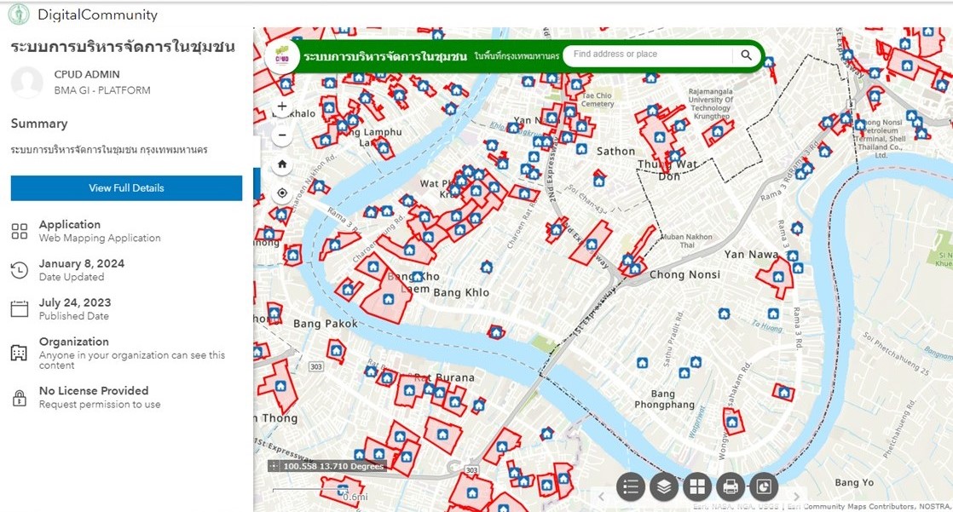Select the Bang Kho Laem community house marker
This screenshot has height=512, width=953.
click(417, 277)
